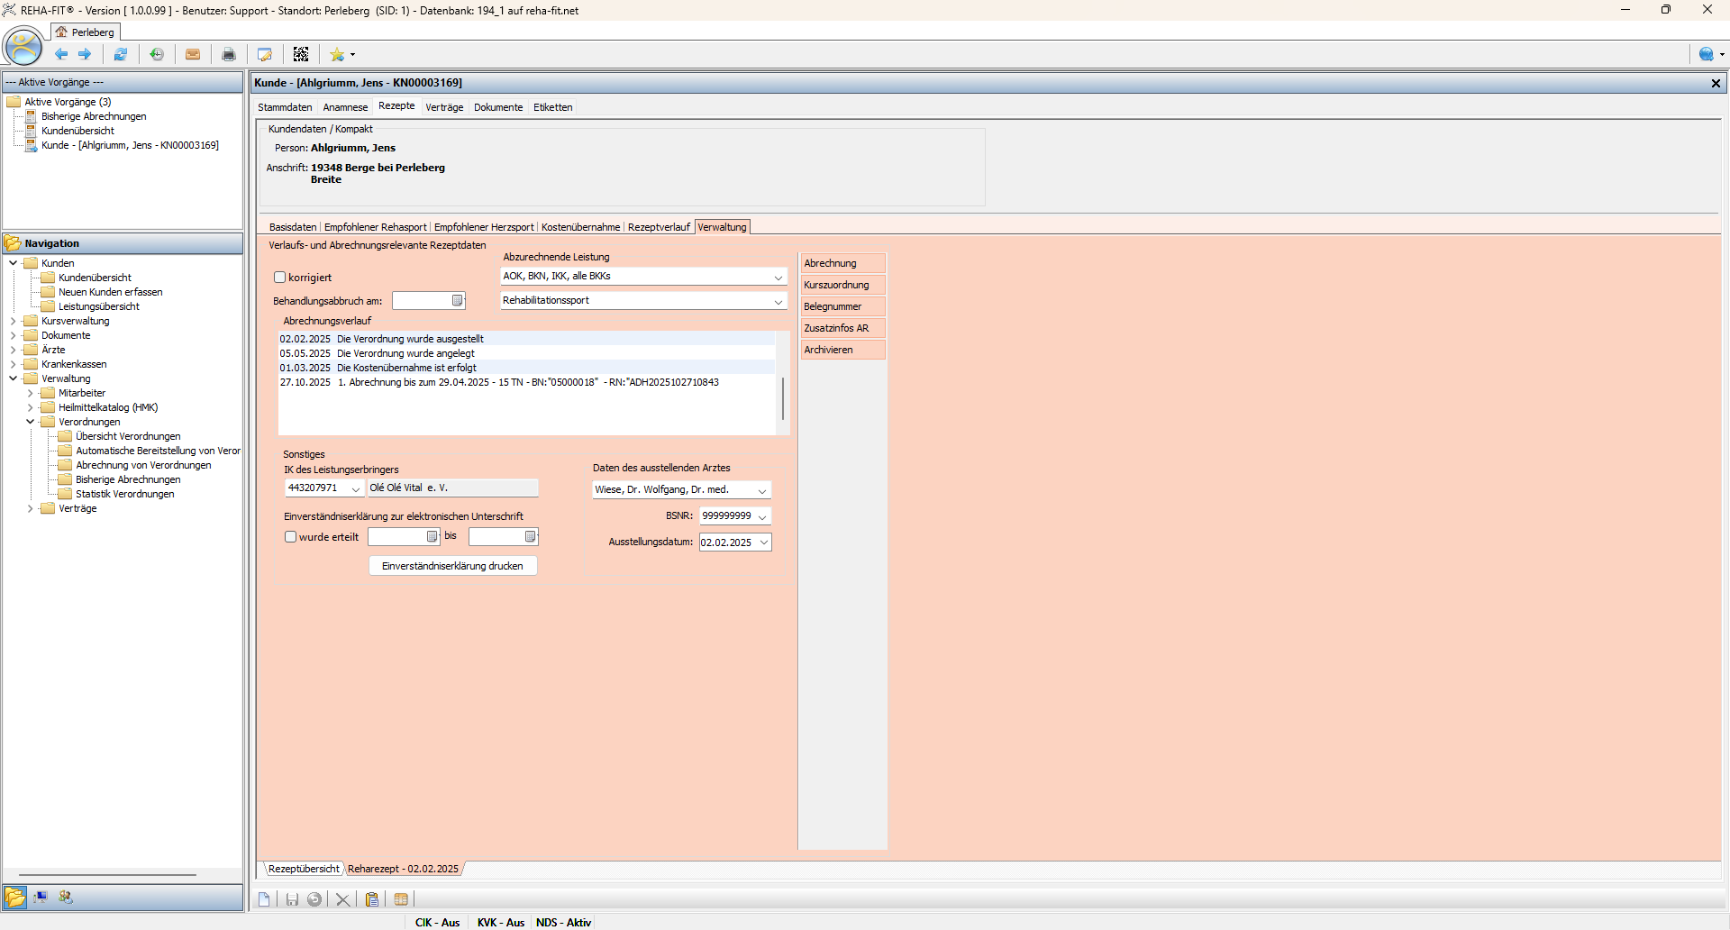Switch to the Verträge tab
Image resolution: width=1730 pixels, height=930 pixels.
pyautogui.click(x=444, y=107)
